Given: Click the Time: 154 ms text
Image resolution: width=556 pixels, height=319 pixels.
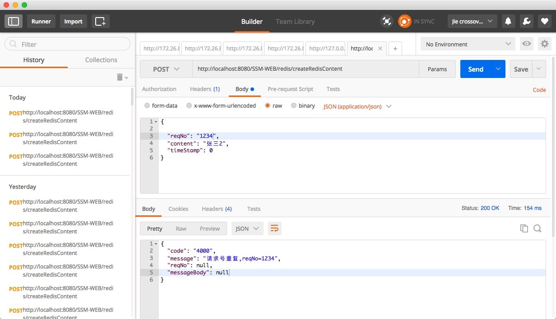Looking at the screenshot, I should point(525,208).
